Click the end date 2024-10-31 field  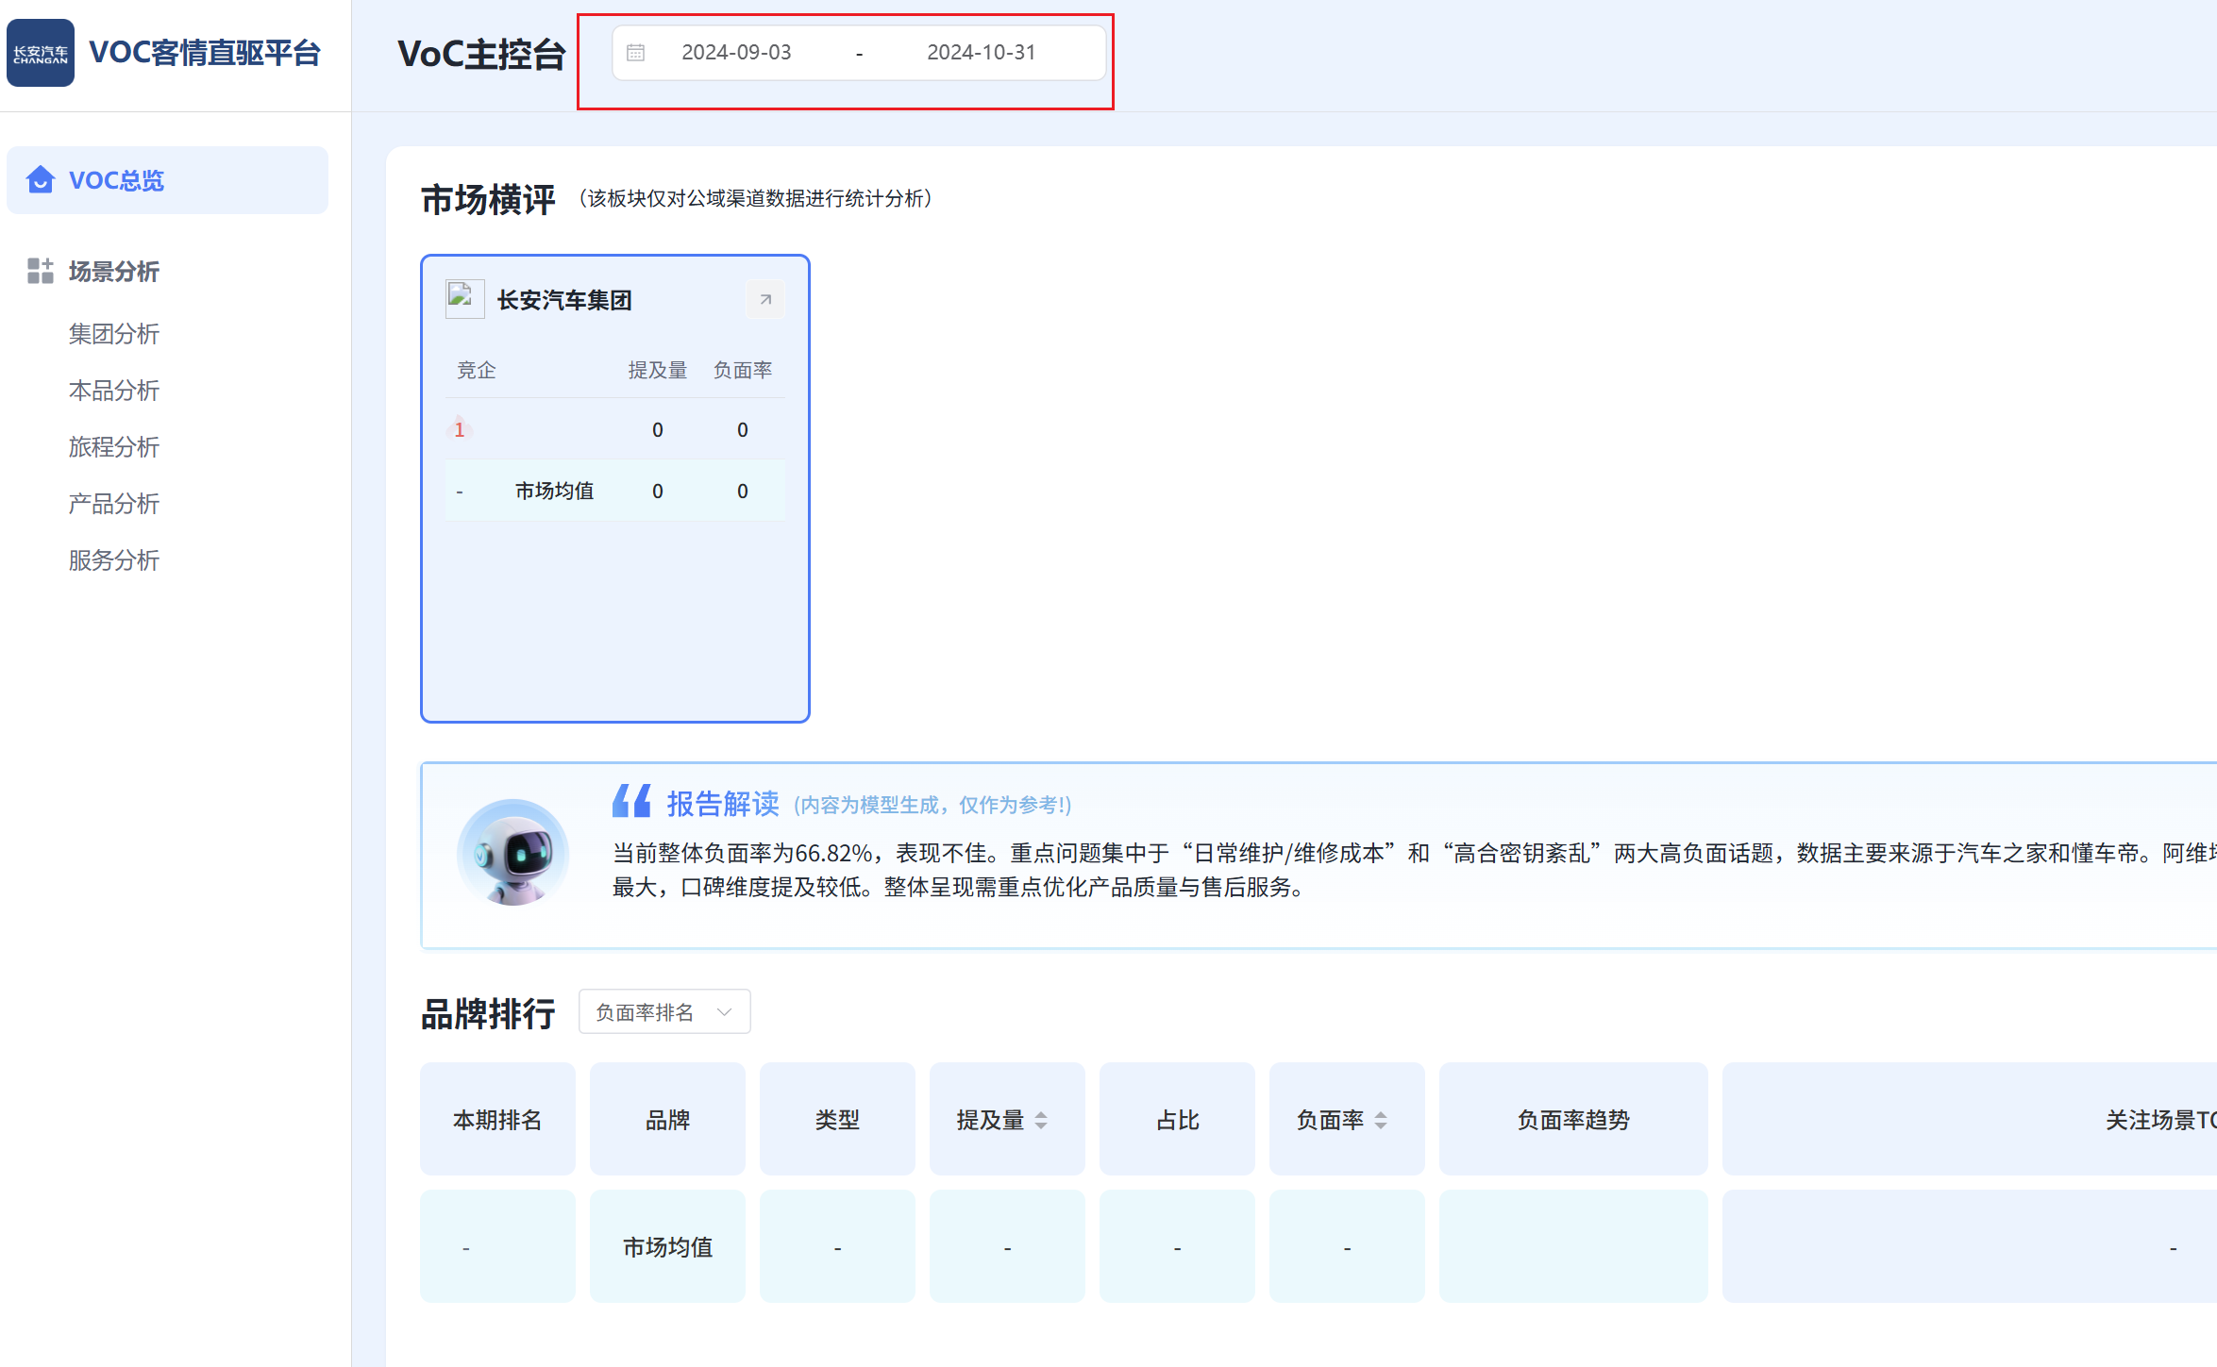pos(981,53)
